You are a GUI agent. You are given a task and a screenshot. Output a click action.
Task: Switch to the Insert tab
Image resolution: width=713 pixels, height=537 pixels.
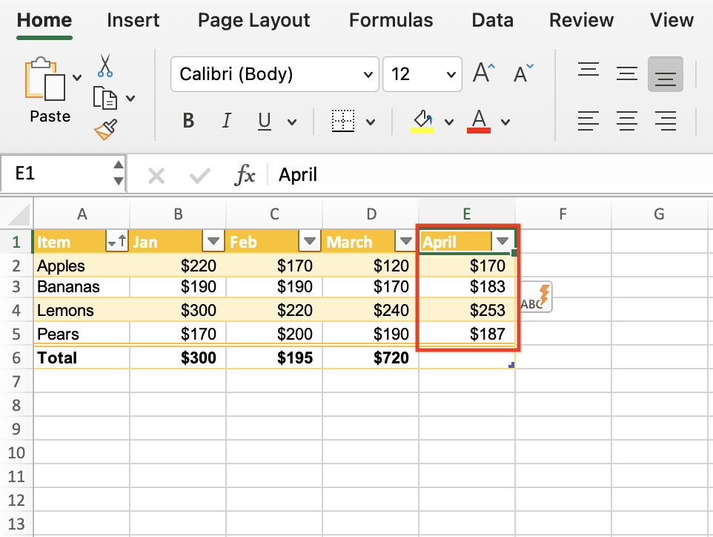coord(133,21)
